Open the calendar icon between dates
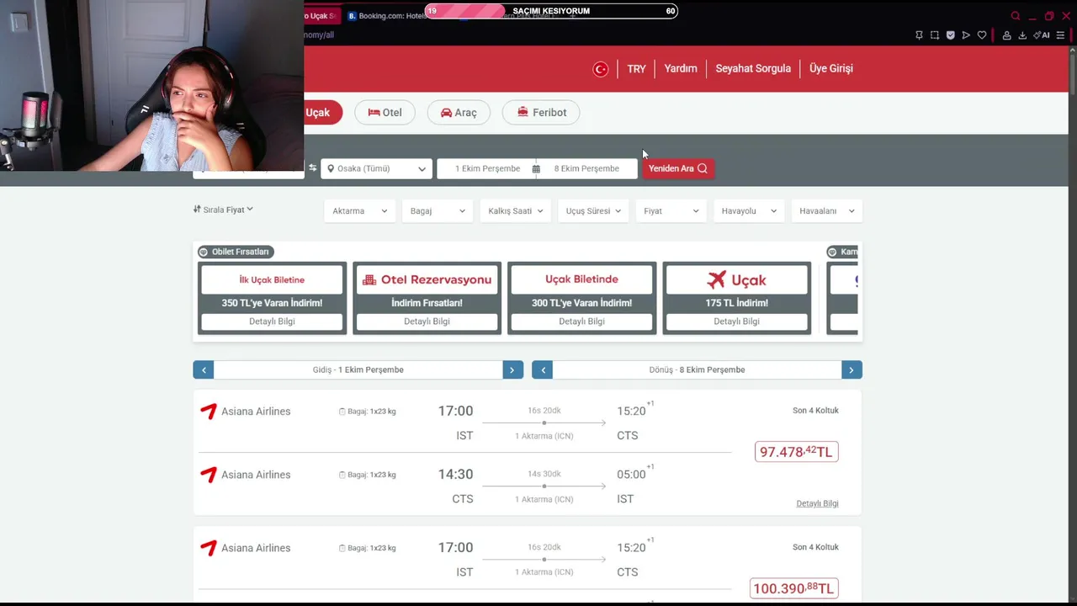This screenshot has width=1077, height=606. coord(536,168)
